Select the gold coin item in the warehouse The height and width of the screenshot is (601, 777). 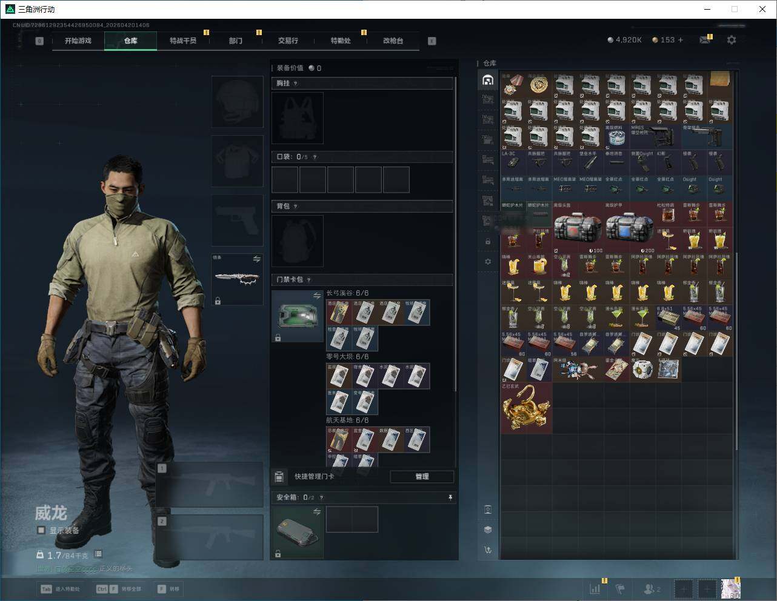[x=539, y=85]
